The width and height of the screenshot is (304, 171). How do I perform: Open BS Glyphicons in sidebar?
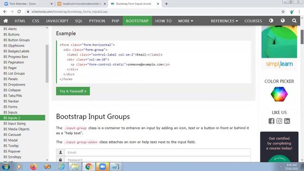click(x=14, y=46)
